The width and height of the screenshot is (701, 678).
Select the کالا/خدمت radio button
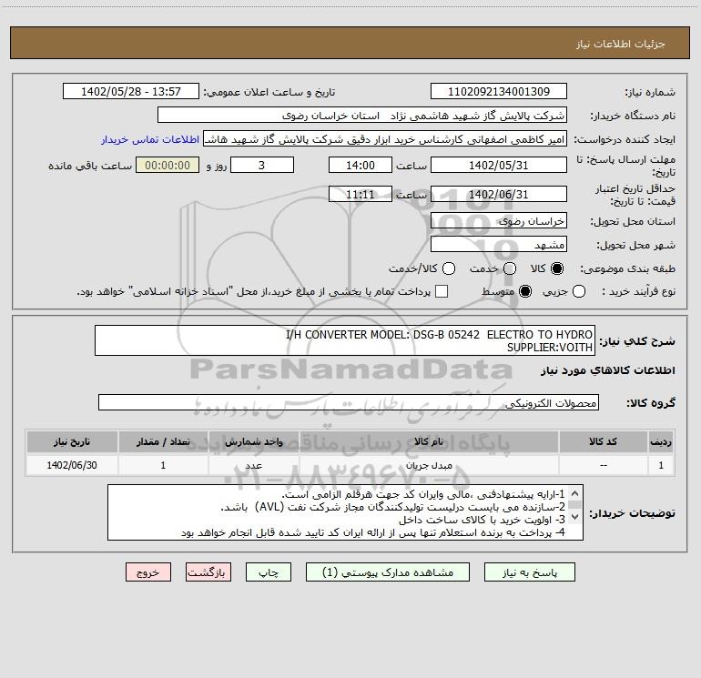pos(449,268)
